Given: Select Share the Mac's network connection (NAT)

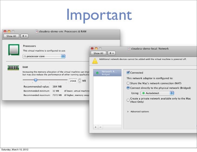Looking at the screenshot, I should [x=128, y=83].
